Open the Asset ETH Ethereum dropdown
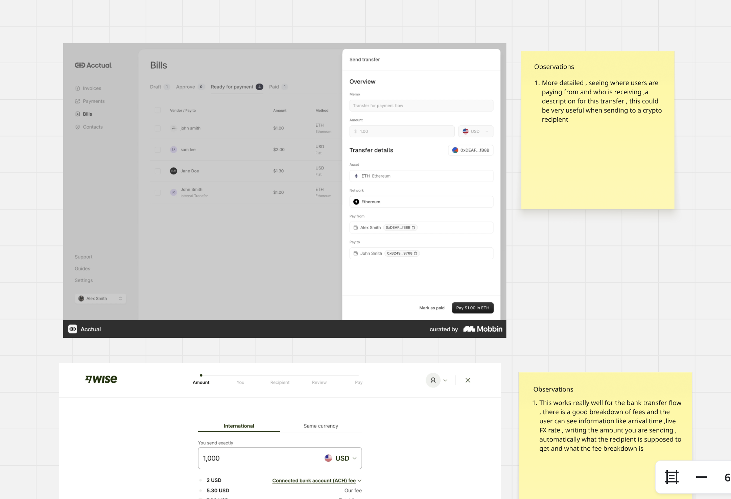Screen dimensions: 731x499 point(421,176)
